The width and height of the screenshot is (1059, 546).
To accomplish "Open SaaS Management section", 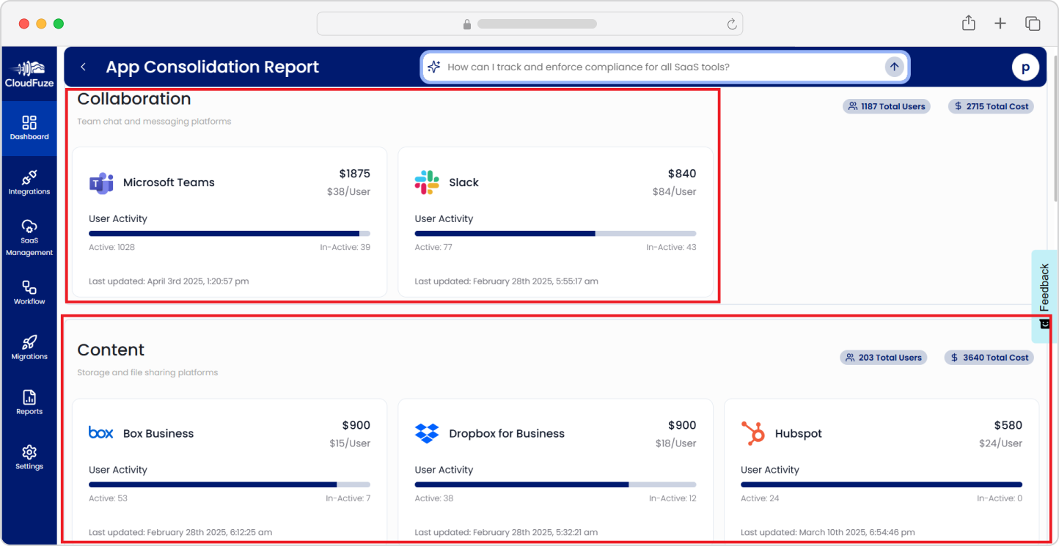I will pos(29,237).
